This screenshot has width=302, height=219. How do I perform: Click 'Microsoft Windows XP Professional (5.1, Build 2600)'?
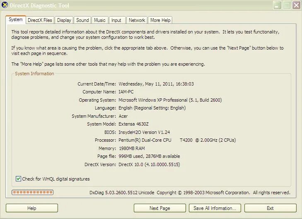[170, 100]
